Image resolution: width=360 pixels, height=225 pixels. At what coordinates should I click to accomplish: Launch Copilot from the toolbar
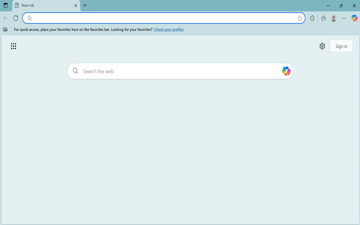[354, 18]
